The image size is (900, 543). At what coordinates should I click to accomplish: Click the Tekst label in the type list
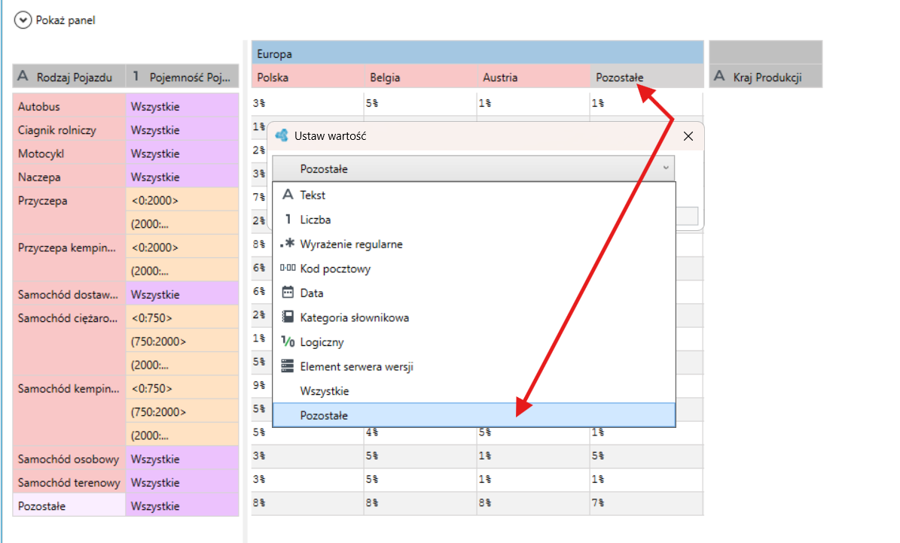pyautogui.click(x=313, y=195)
